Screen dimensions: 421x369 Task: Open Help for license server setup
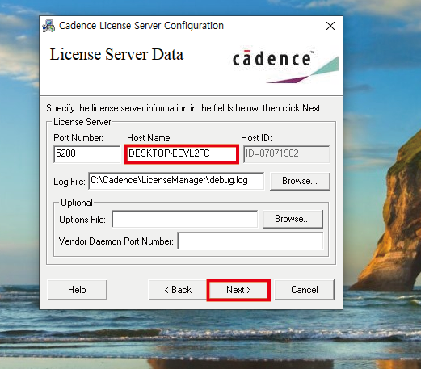pyautogui.click(x=77, y=290)
